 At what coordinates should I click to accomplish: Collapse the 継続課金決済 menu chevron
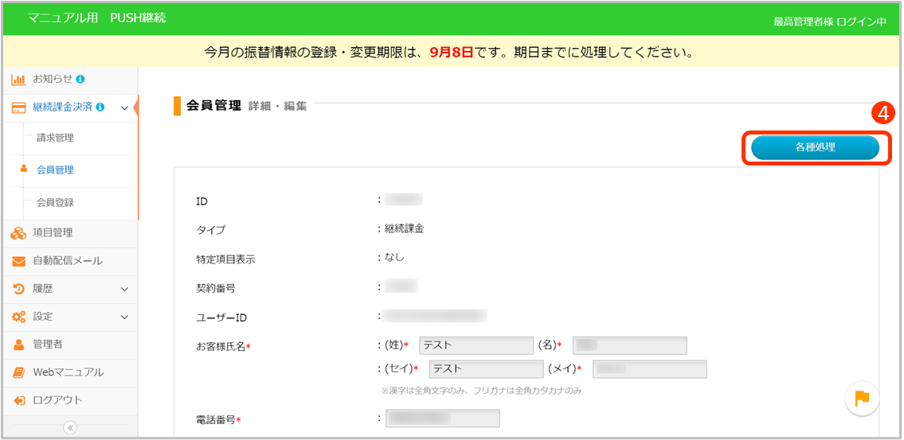[x=123, y=107]
